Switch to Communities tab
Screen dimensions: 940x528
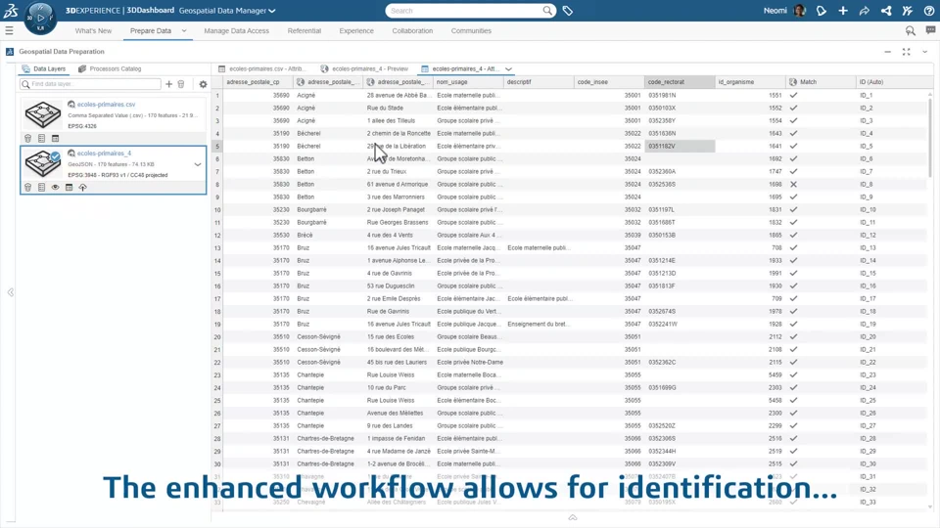click(471, 30)
